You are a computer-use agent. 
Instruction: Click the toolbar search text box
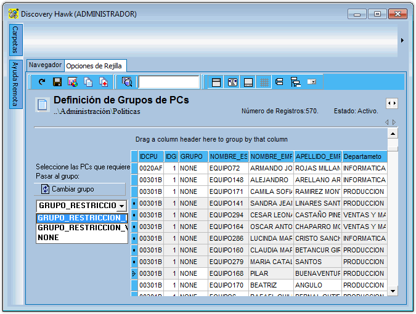169,82
